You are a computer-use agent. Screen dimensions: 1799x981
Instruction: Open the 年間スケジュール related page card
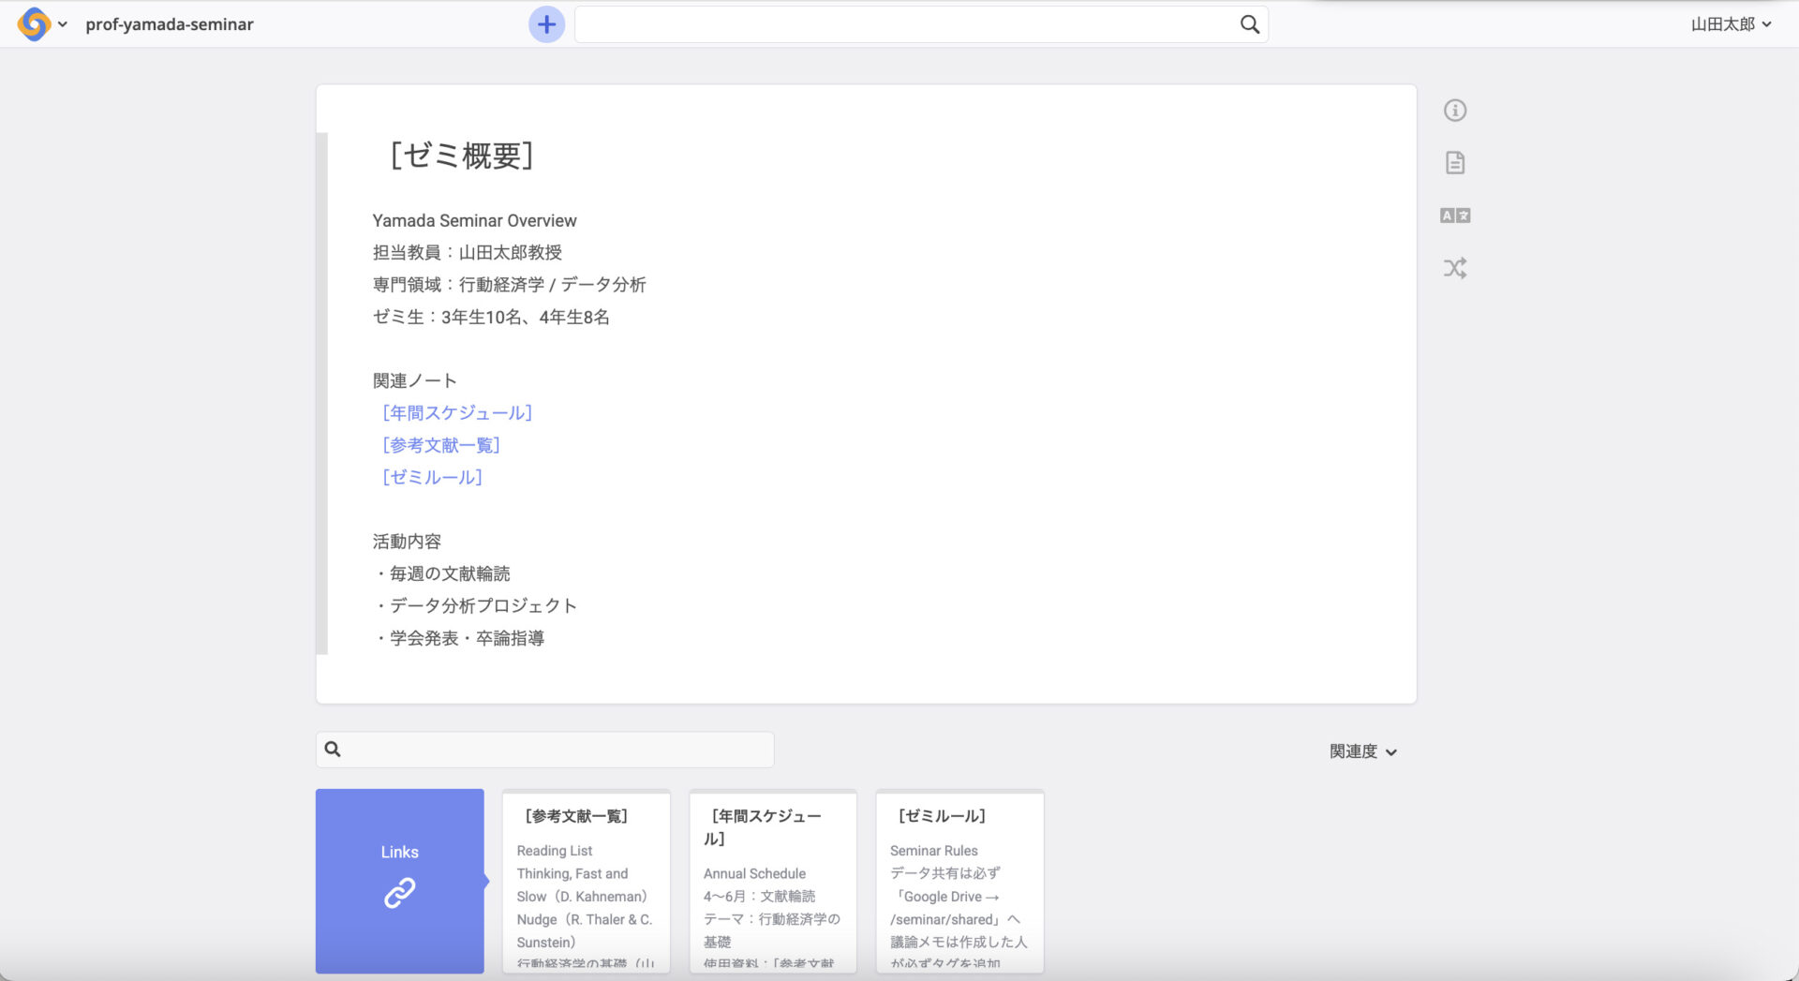click(773, 881)
